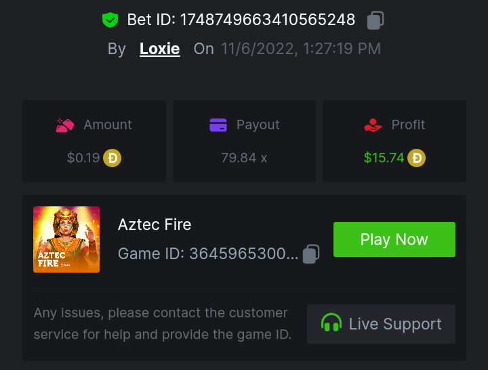
Task: Click the green verified shield icon
Action: click(x=110, y=20)
